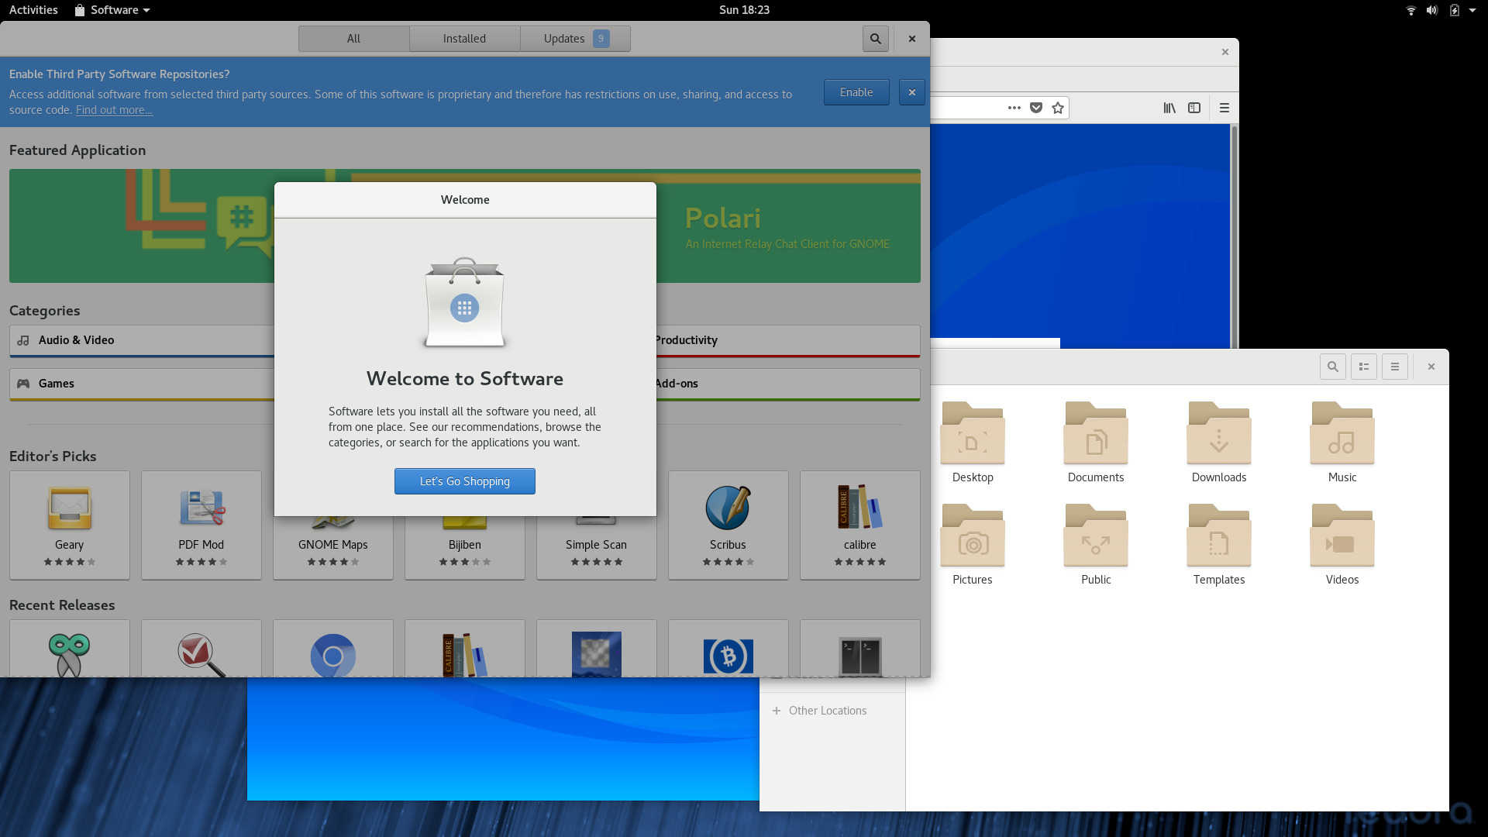Click the search icon in Software header
This screenshot has width=1488, height=837.
pos(875,39)
